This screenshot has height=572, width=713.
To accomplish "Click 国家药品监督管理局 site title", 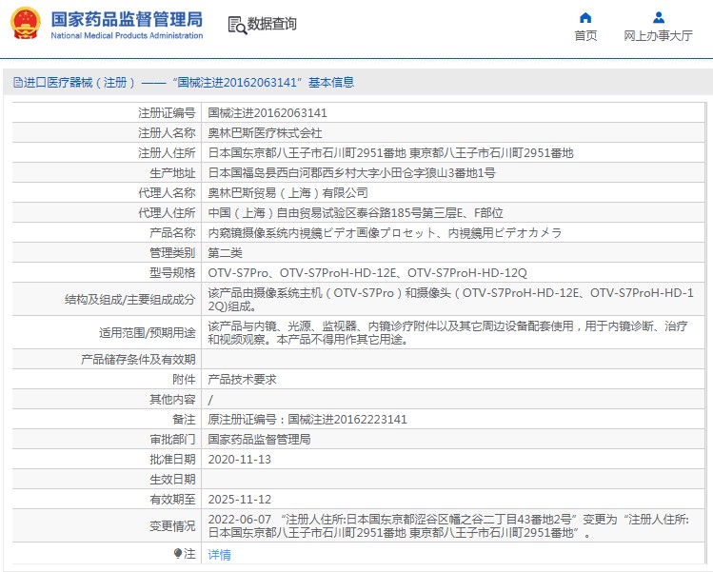I will coord(127,20).
